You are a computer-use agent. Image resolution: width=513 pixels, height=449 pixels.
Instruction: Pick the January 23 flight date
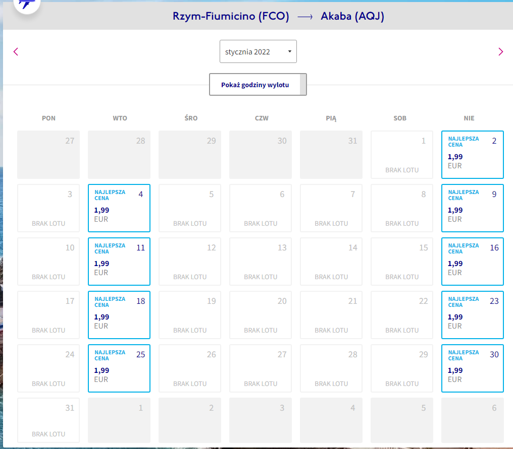click(473, 315)
